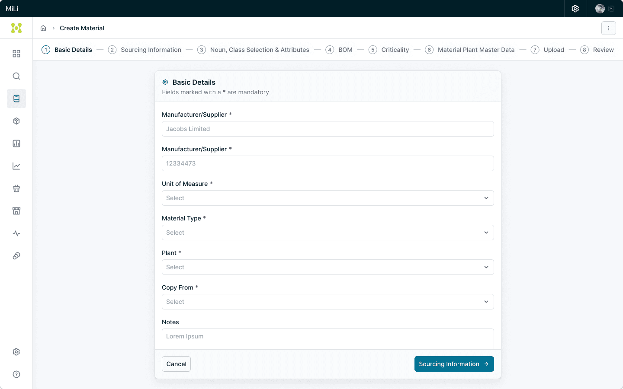Click the Plant label

click(x=171, y=253)
